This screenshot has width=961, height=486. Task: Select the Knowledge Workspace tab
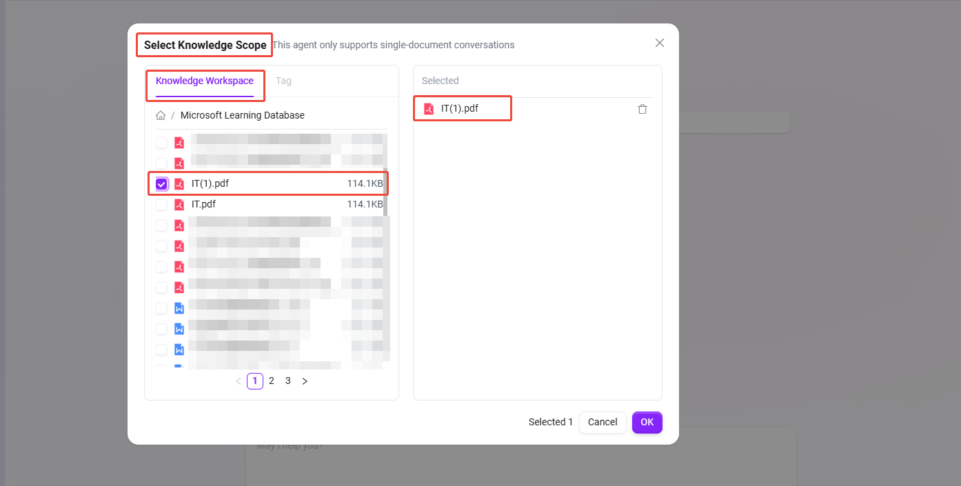coord(205,81)
